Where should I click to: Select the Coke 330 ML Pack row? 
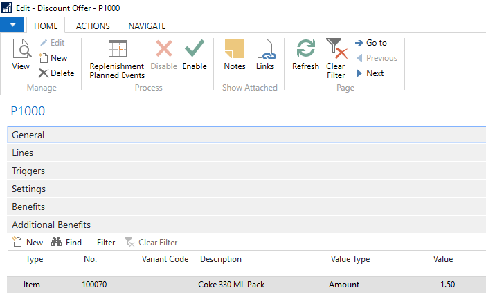tap(246, 285)
